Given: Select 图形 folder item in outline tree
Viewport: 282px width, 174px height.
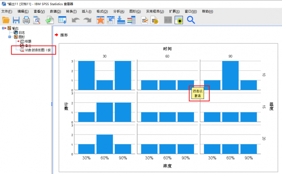Looking at the screenshot, I should [22, 37].
